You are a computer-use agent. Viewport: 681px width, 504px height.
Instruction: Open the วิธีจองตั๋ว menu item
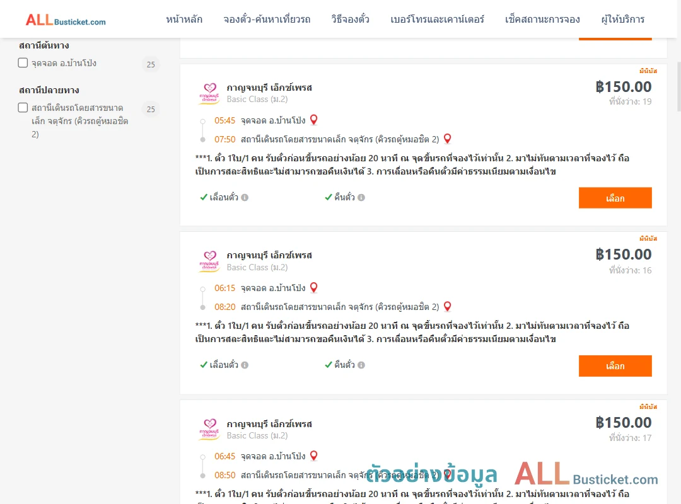[350, 20]
